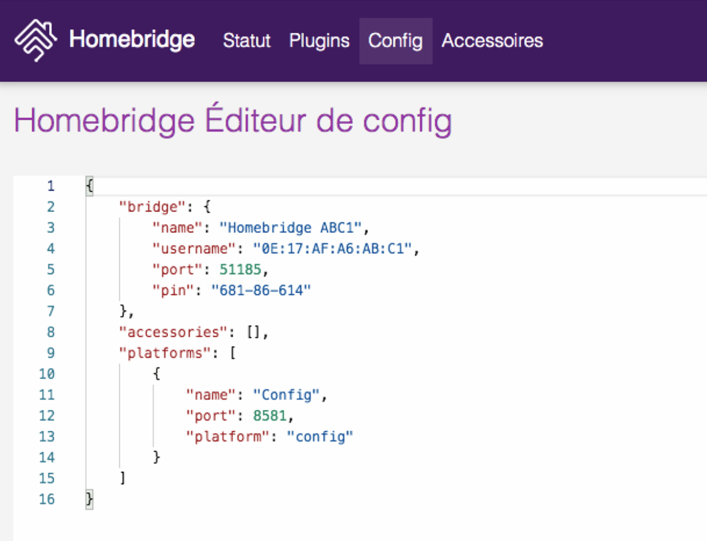Select line number 9 in gutter
This screenshot has height=541, width=707.
[x=51, y=353]
